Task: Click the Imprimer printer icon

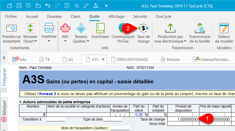Action: pos(49,28)
